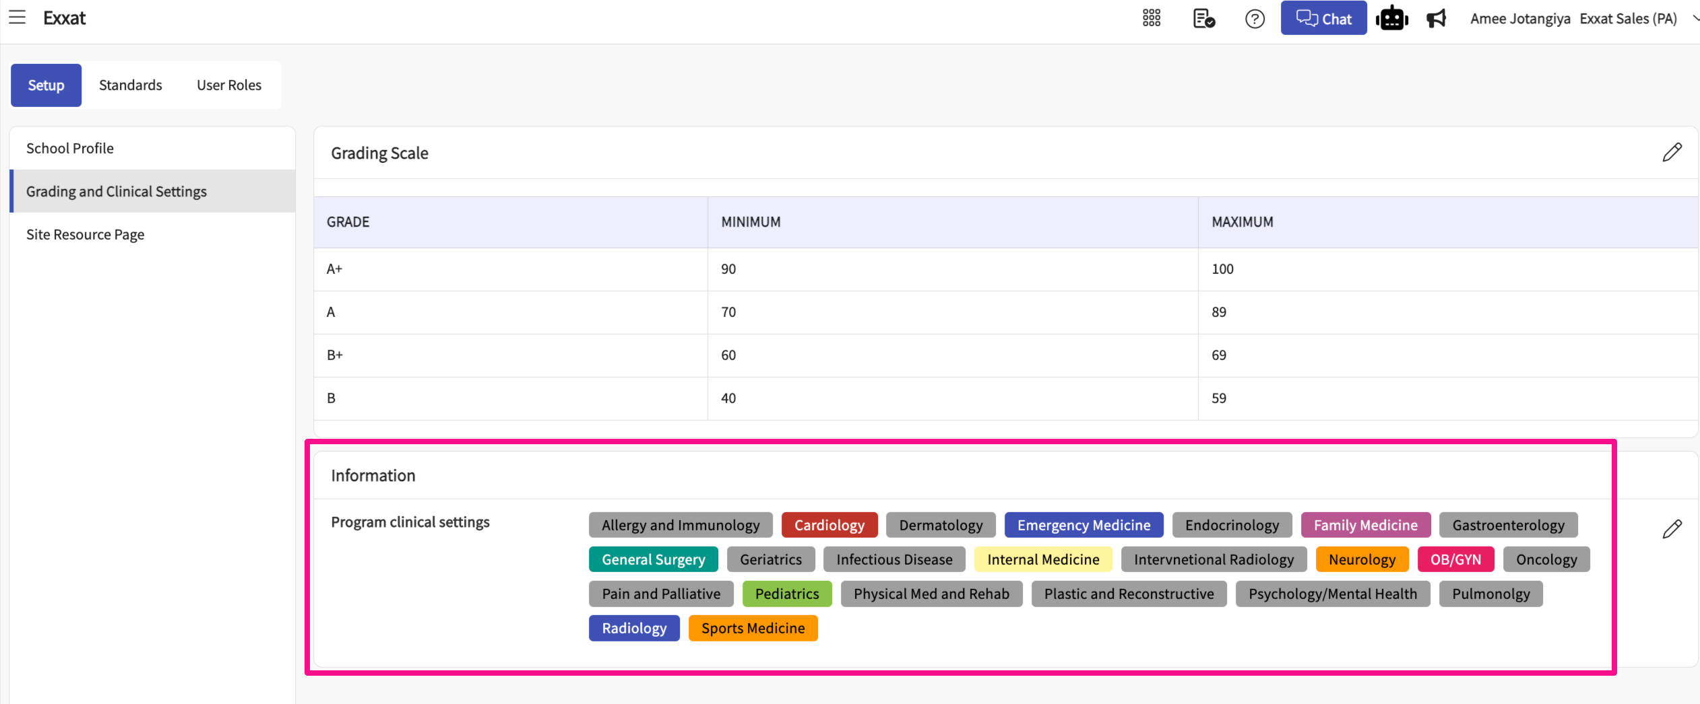Open the robot assistant icon
Viewport: 1700px width, 704px height.
tap(1392, 18)
